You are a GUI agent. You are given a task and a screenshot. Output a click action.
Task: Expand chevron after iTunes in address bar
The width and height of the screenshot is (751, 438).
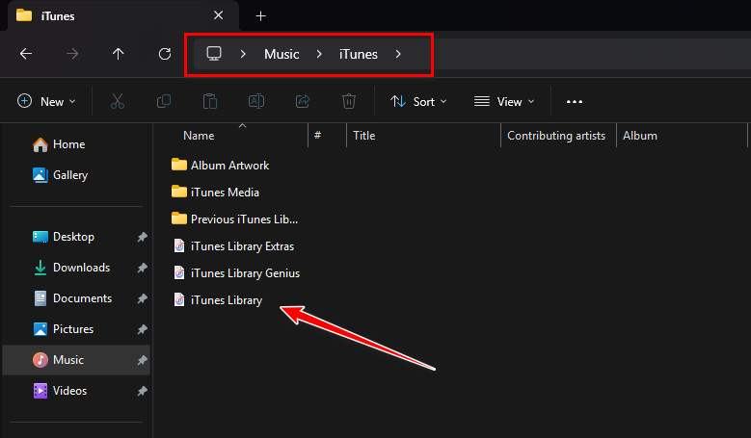point(399,54)
